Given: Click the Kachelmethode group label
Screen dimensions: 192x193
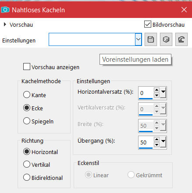Looking at the screenshot, I should (x=41, y=81).
